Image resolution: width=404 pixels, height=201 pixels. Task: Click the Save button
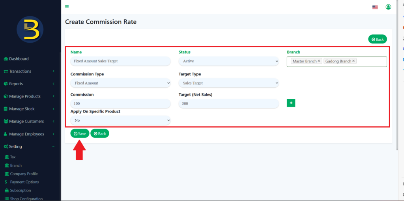coord(80,133)
